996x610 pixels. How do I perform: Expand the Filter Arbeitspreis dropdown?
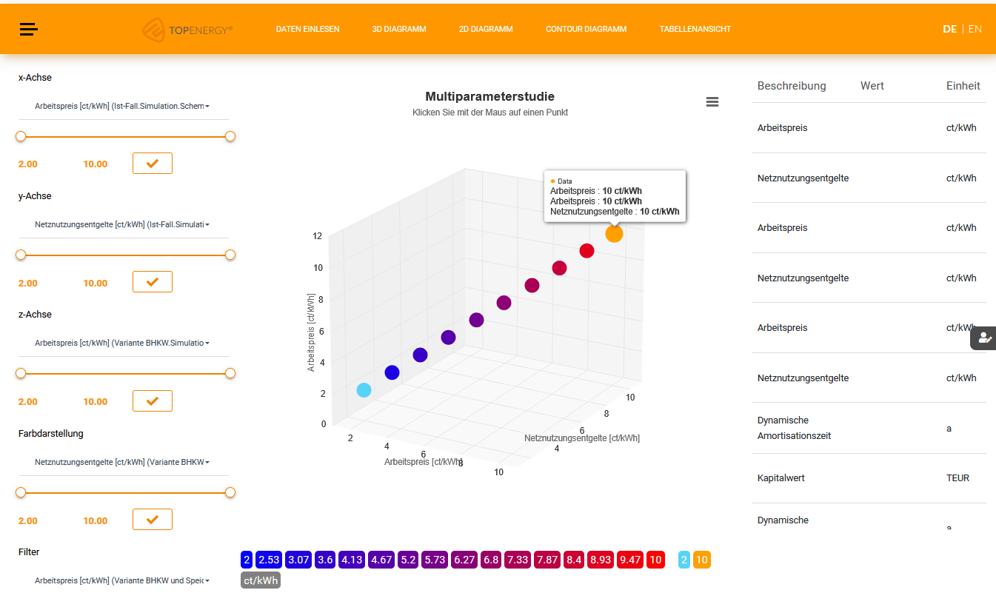click(122, 581)
